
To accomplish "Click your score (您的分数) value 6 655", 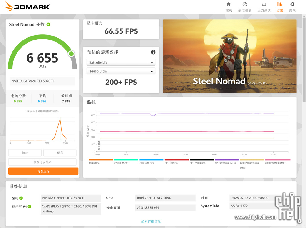I will (18, 101).
